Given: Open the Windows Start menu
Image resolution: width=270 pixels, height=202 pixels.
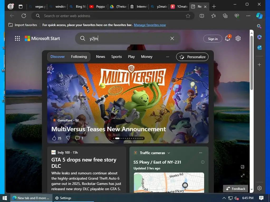Looking at the screenshot, I should 5,198.
